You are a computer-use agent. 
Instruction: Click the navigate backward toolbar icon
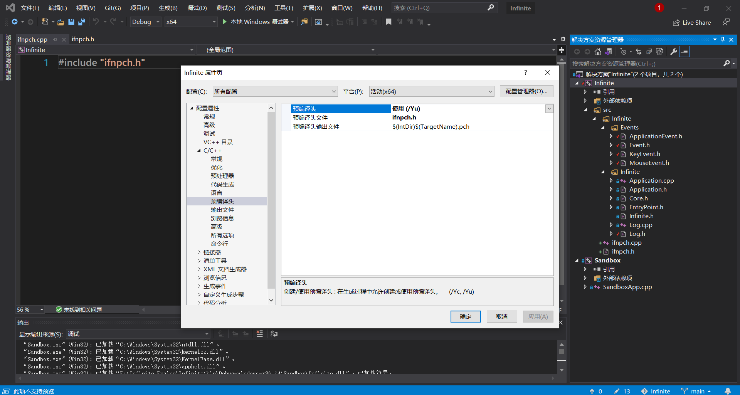click(x=15, y=22)
